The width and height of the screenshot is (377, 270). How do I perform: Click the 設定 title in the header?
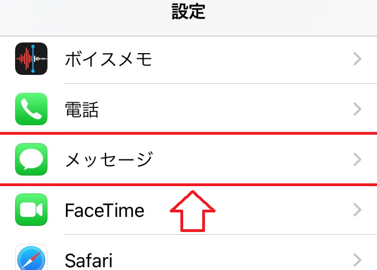pyautogui.click(x=188, y=13)
